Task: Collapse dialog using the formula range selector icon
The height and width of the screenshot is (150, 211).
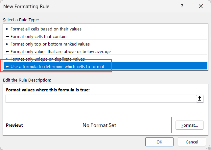Action: coord(200,99)
